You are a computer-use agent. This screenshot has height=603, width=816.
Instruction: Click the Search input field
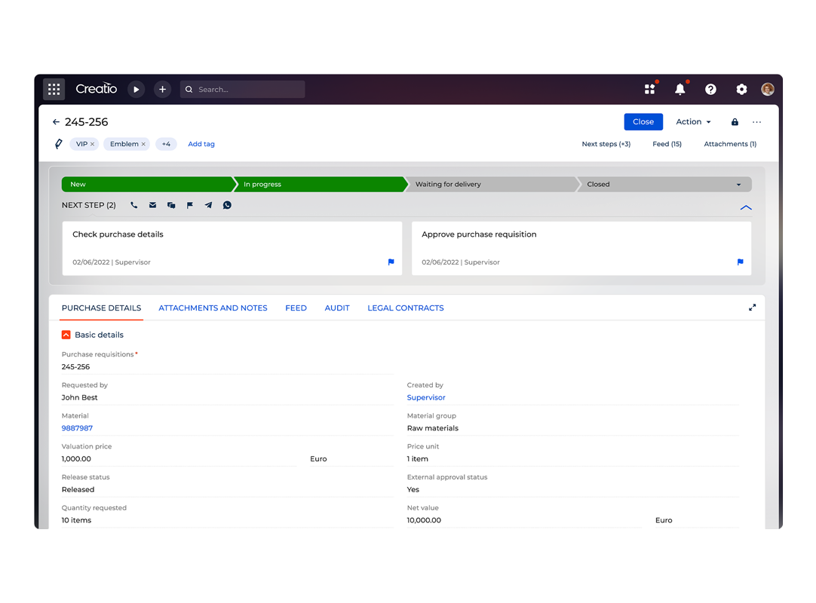[247, 89]
